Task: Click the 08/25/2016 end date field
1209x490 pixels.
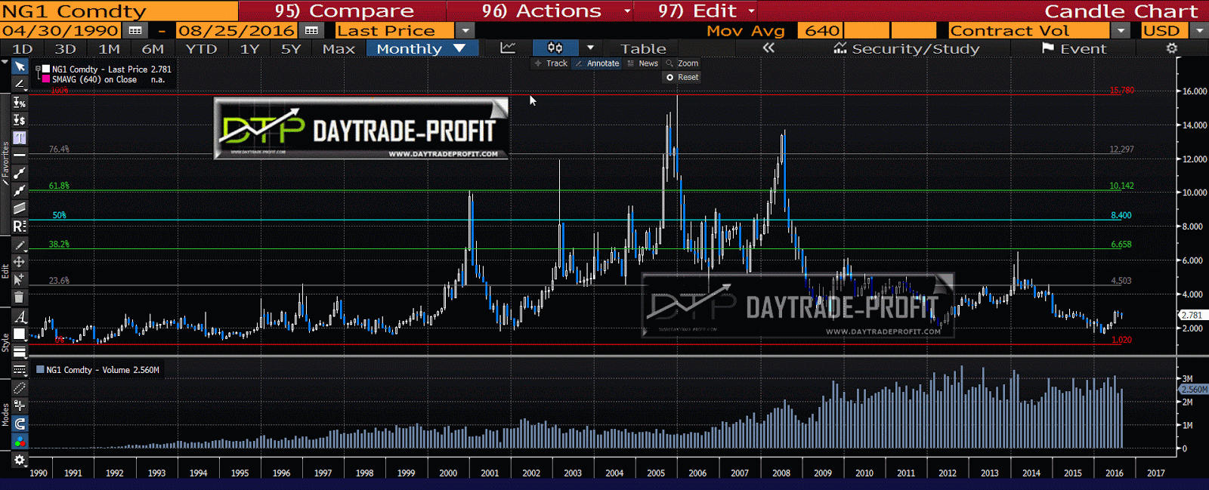Action: click(237, 31)
